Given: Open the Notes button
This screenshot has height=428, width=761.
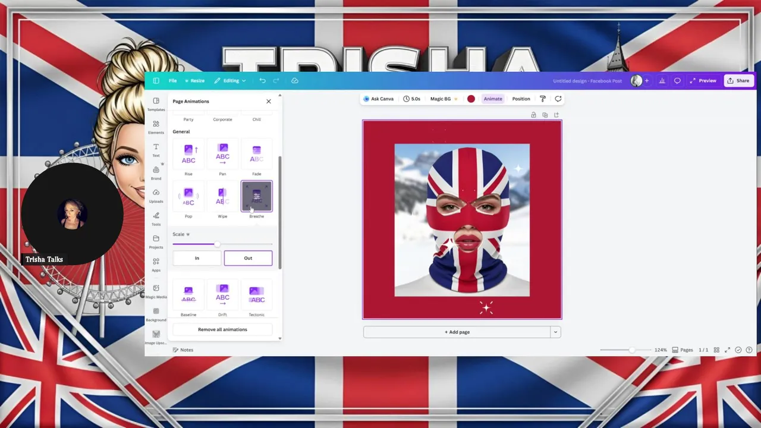Looking at the screenshot, I should (183, 350).
